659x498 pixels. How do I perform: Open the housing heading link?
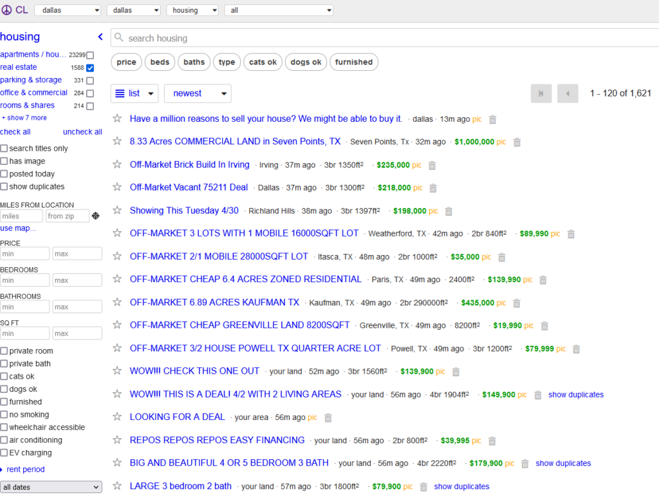[20, 37]
